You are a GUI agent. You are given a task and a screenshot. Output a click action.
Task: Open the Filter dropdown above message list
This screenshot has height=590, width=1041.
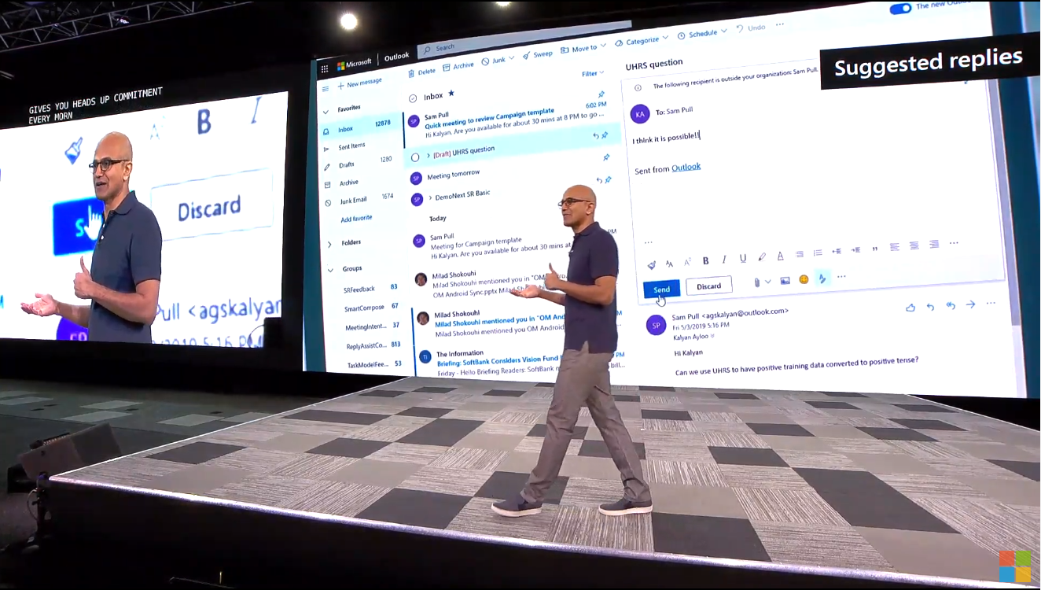tap(593, 74)
